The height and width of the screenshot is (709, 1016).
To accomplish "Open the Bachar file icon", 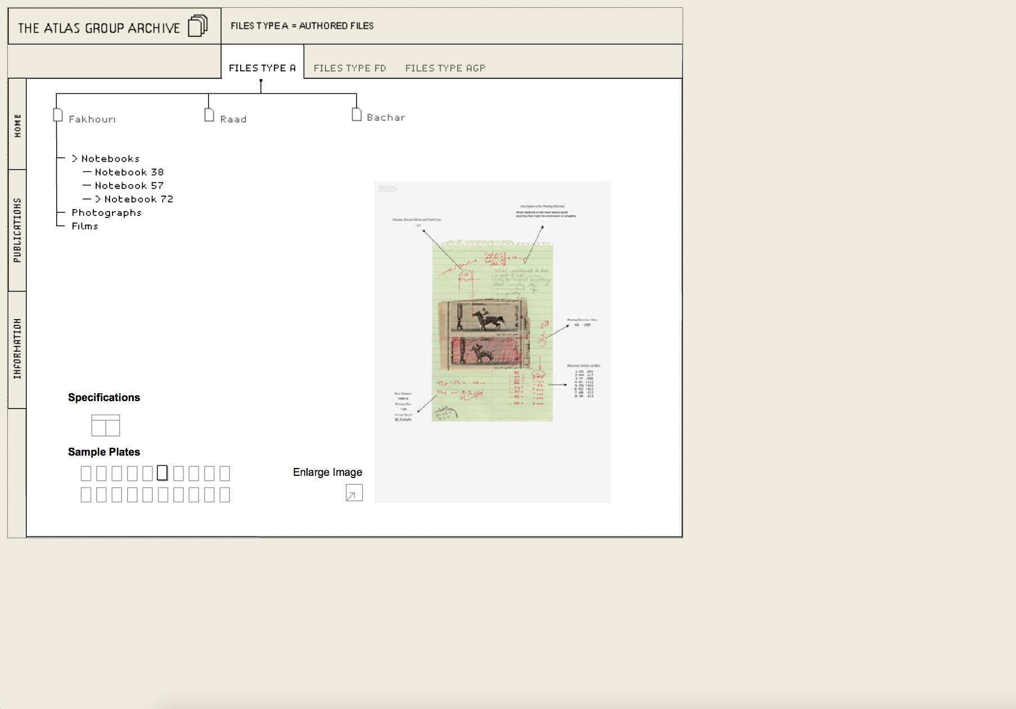I will pos(356,114).
